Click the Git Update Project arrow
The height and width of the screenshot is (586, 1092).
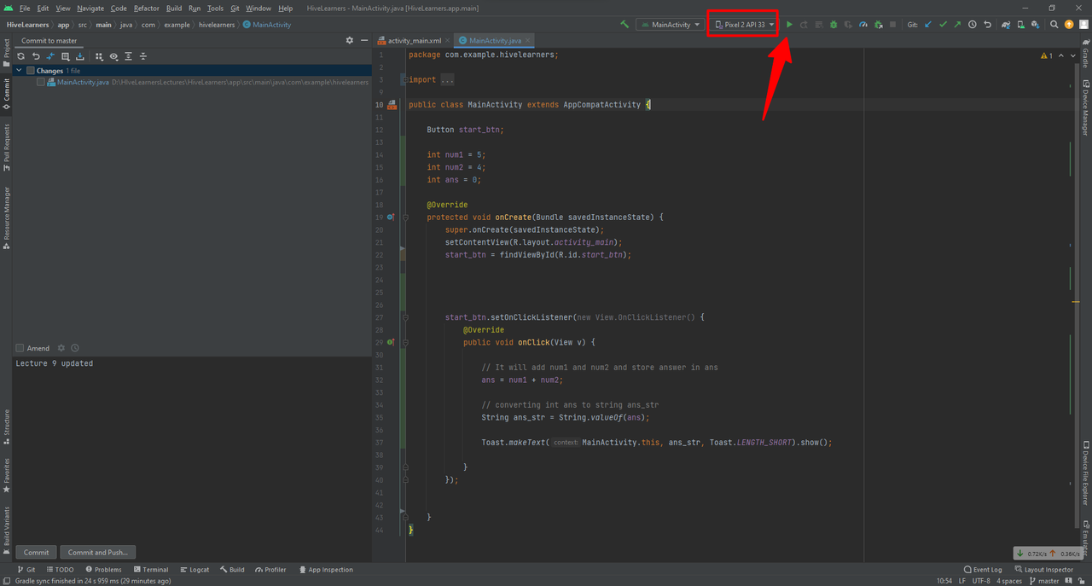[x=928, y=25]
